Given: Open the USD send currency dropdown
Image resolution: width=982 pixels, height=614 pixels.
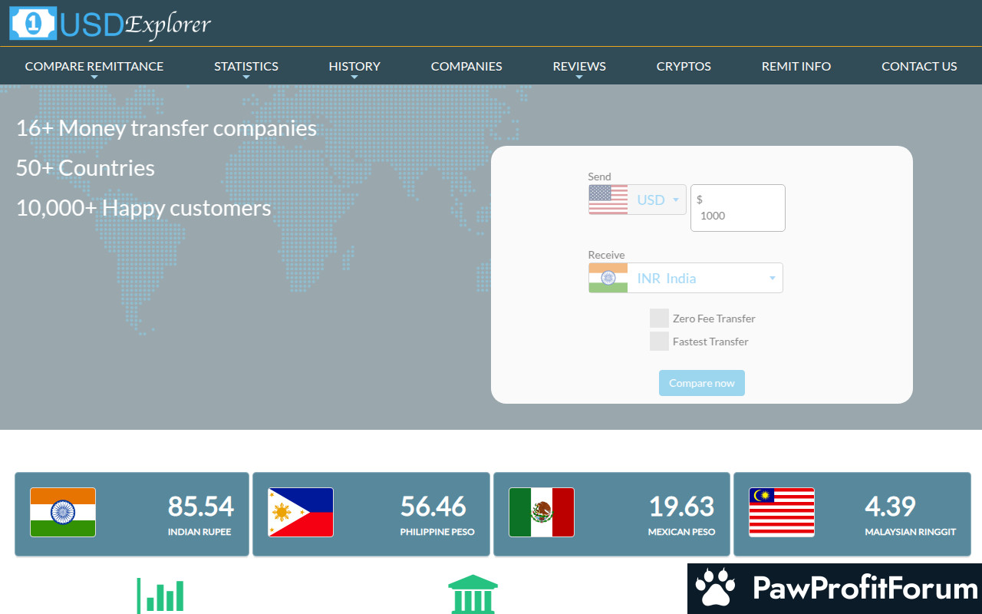Looking at the screenshot, I should click(657, 200).
